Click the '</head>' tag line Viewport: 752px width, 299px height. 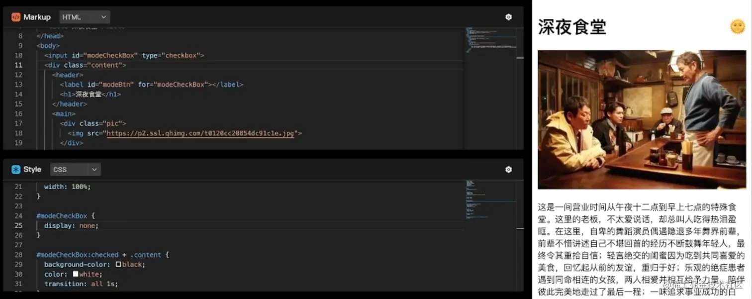pyautogui.click(x=50, y=36)
